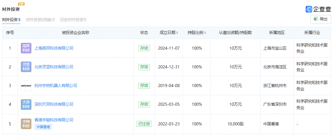
Task: Switch to 对外投资(间接) 0 tab
Action: point(40,20)
